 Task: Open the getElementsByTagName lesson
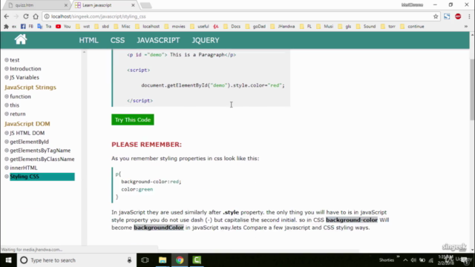pyautogui.click(x=40, y=151)
